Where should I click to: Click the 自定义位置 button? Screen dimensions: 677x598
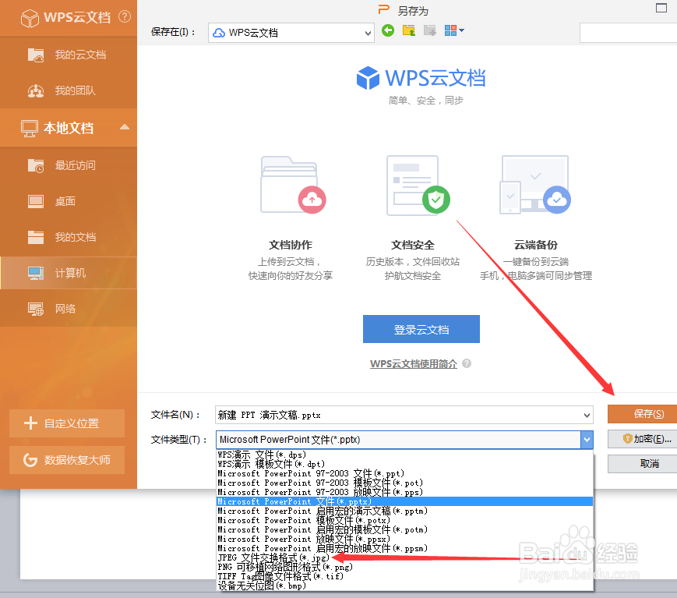(x=67, y=423)
